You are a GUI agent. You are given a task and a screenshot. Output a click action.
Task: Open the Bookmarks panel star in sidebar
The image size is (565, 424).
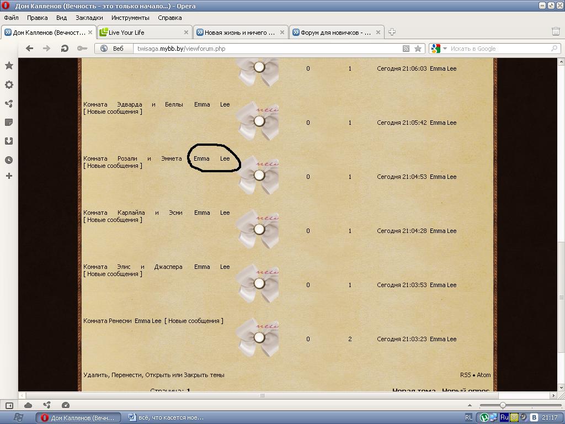[x=9, y=66]
